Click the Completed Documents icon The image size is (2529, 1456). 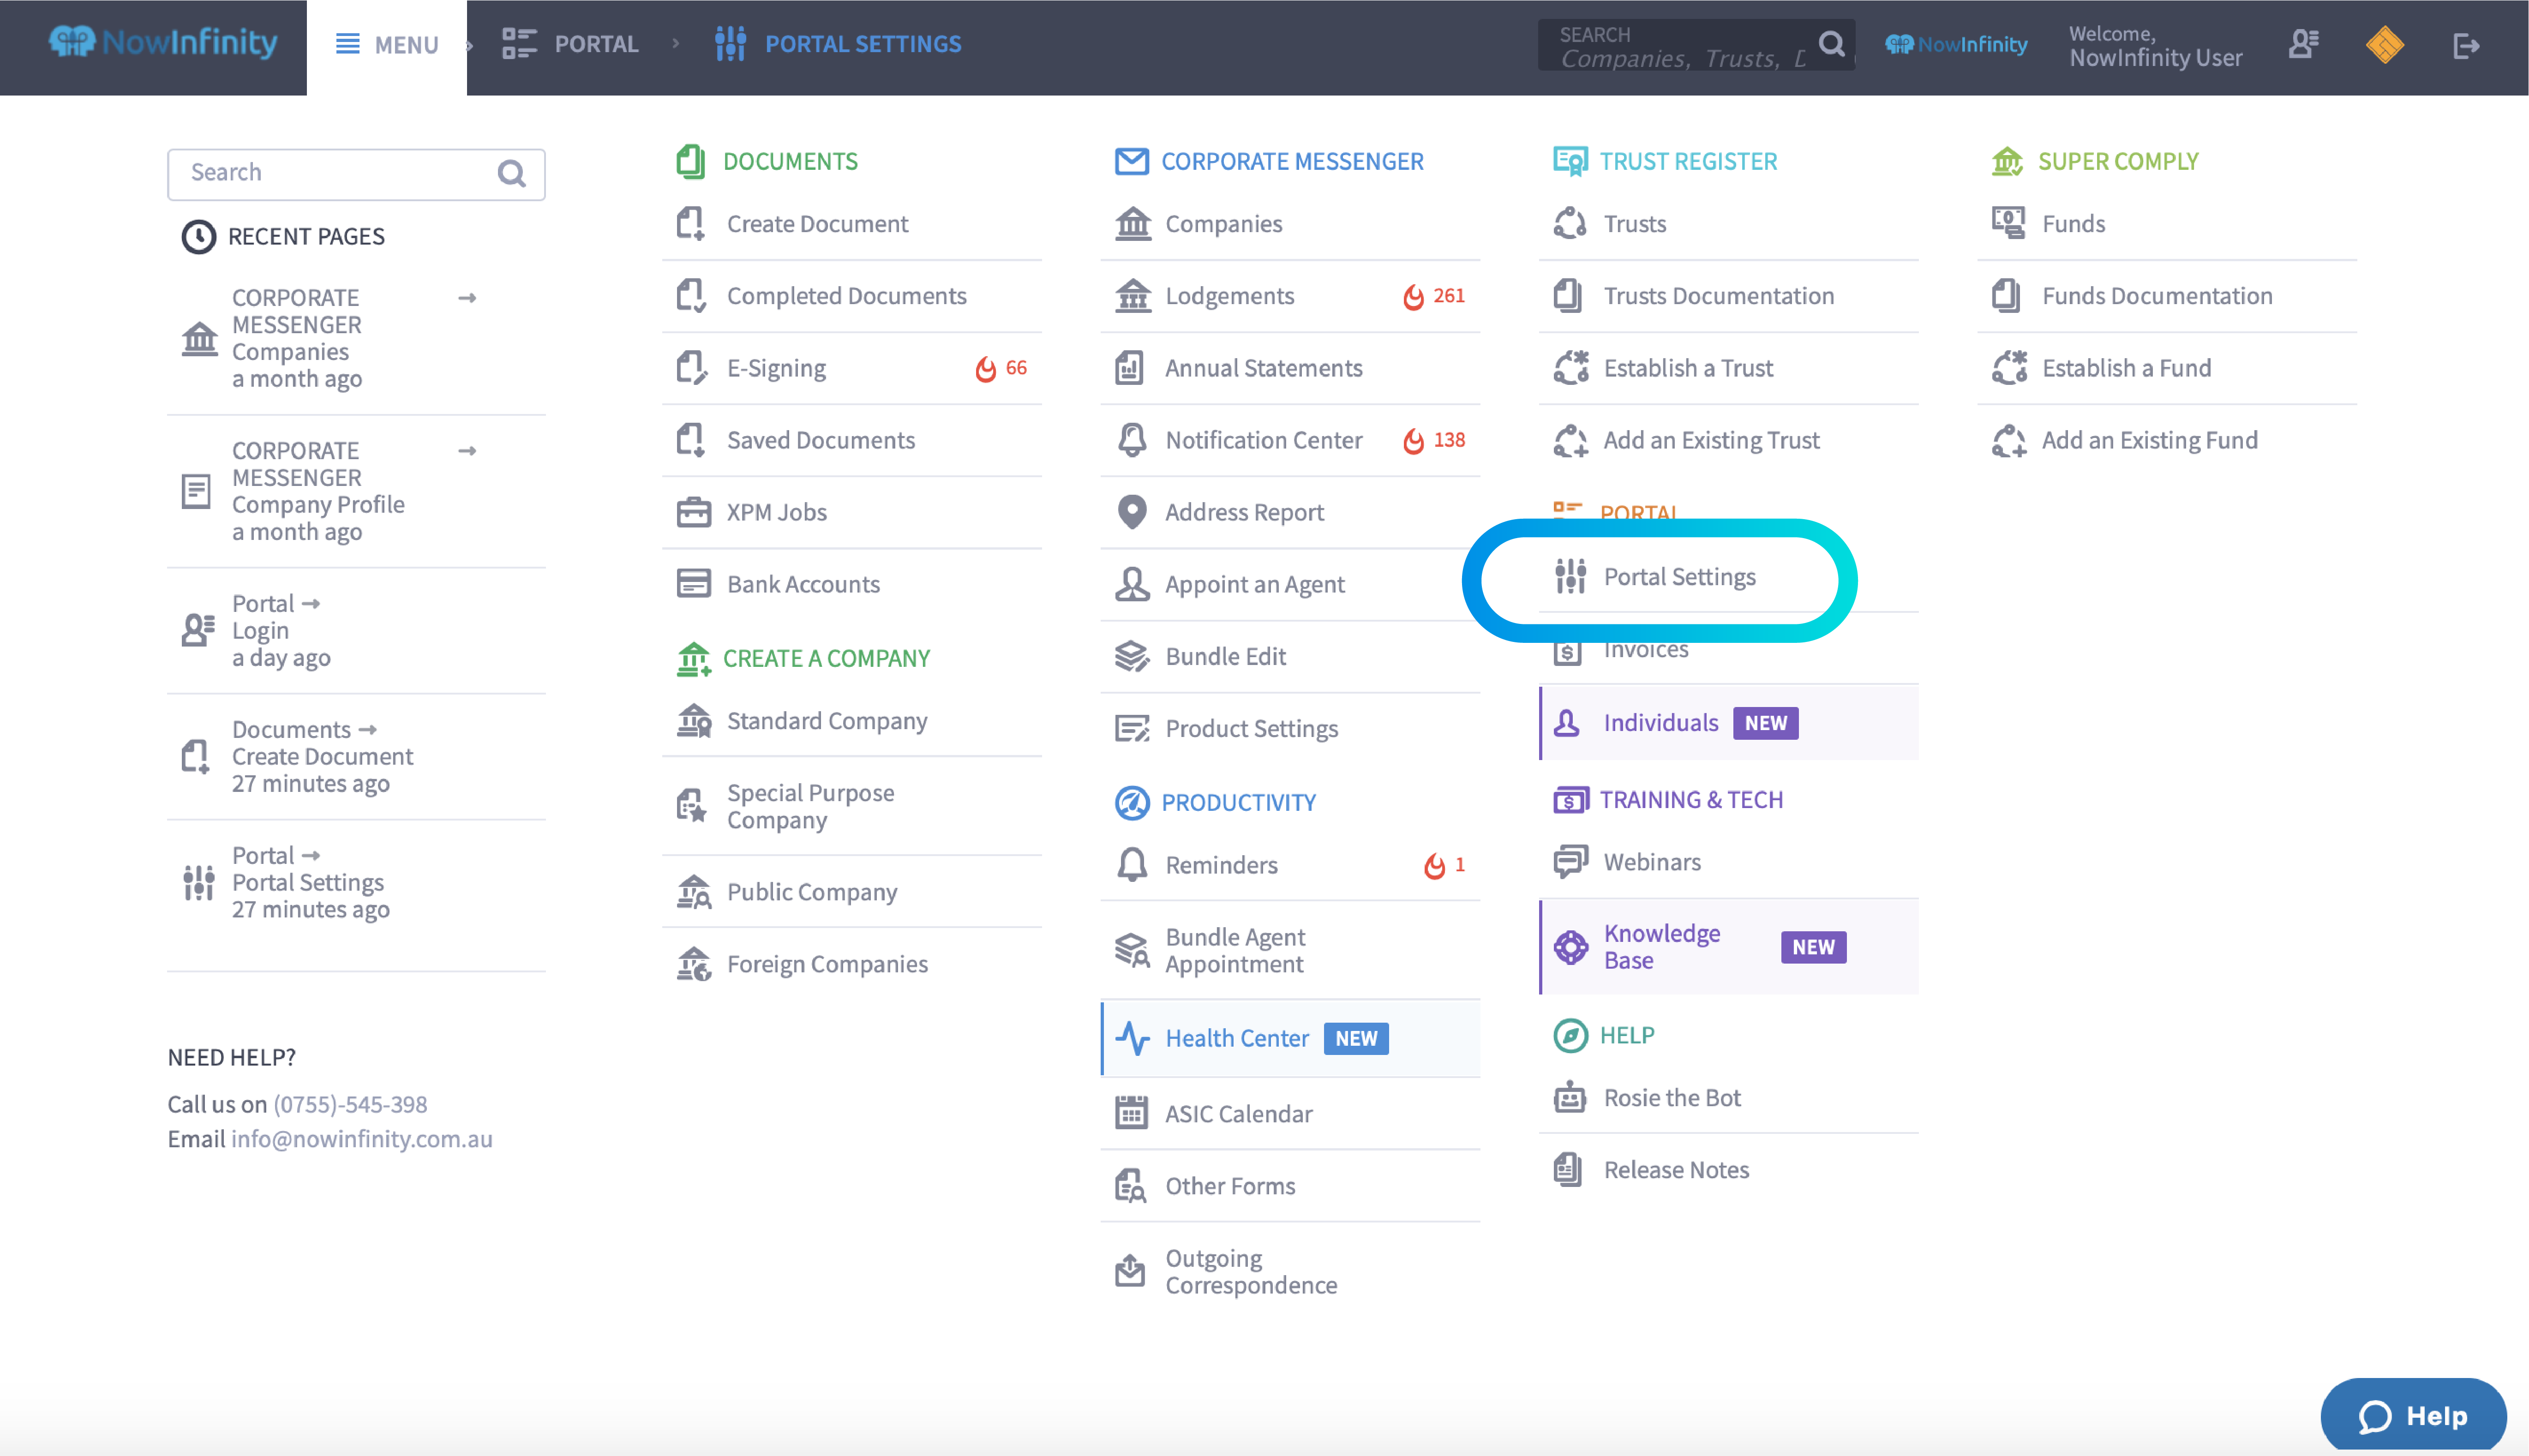coord(692,296)
